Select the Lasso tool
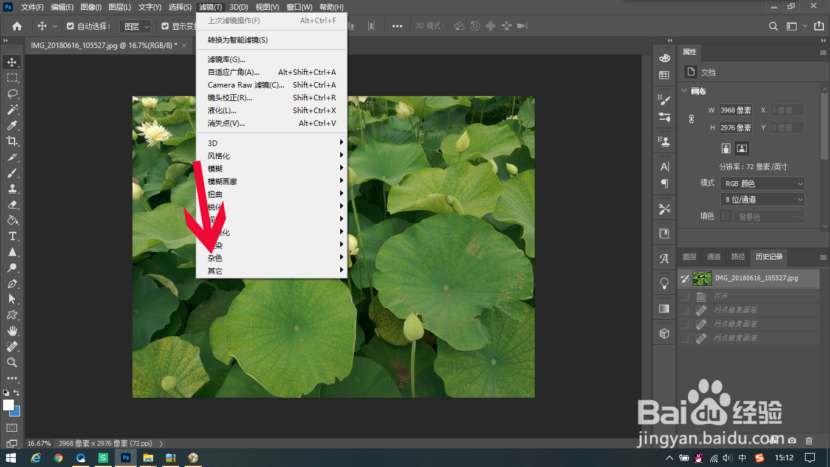The width and height of the screenshot is (830, 467). 12,94
